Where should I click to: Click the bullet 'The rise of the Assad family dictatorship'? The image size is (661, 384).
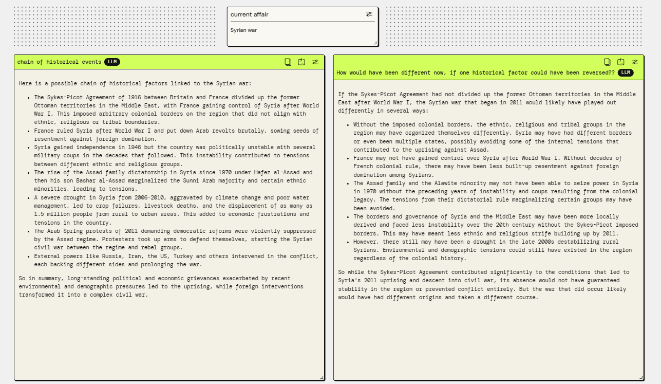coord(175,181)
